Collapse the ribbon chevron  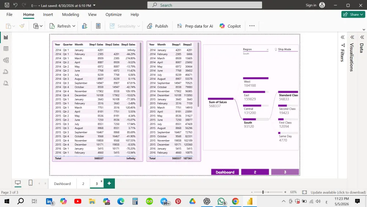364,29
